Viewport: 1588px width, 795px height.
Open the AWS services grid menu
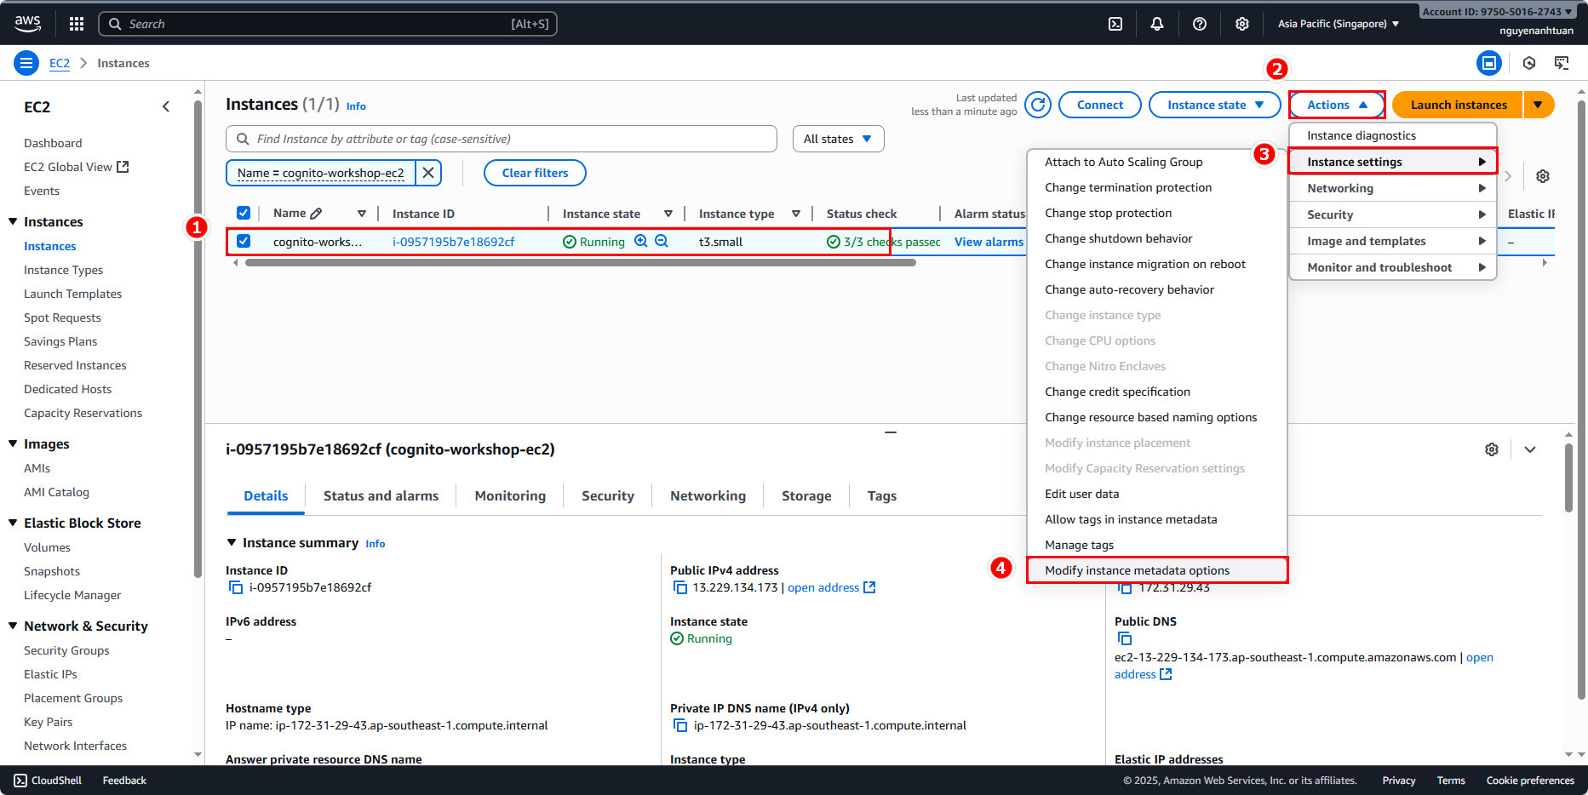[77, 24]
